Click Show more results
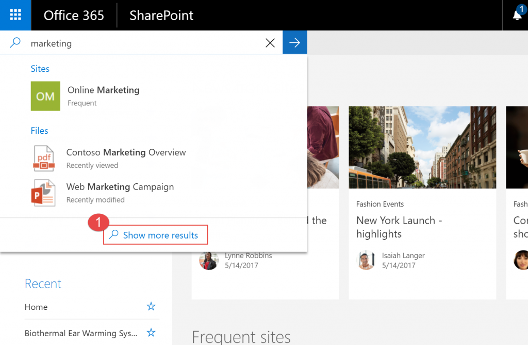Viewport: 528px width, 345px height. point(156,234)
